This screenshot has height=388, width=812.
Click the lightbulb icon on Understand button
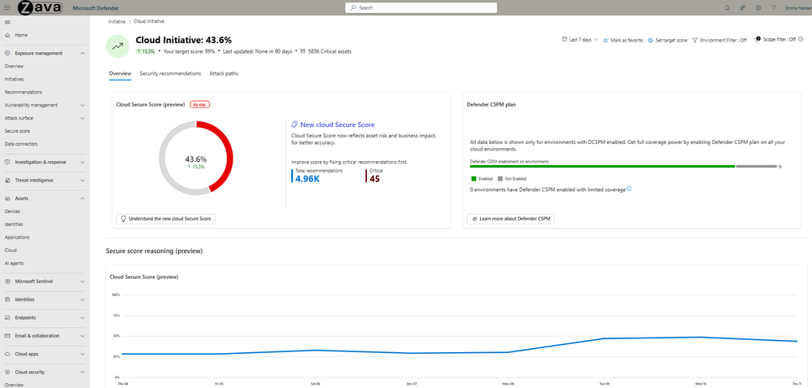(123, 219)
